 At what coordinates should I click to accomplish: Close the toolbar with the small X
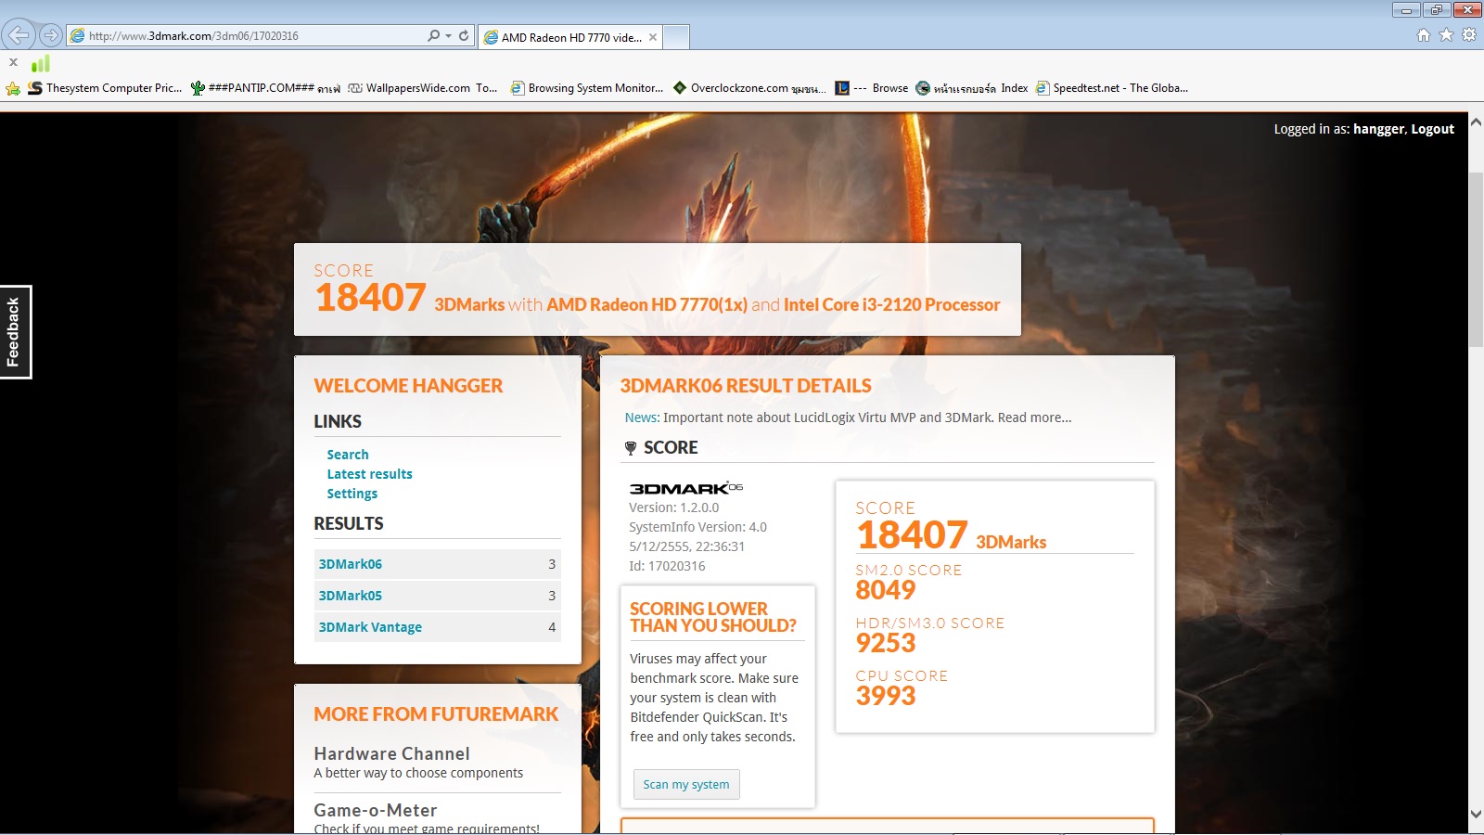pyautogui.click(x=13, y=63)
